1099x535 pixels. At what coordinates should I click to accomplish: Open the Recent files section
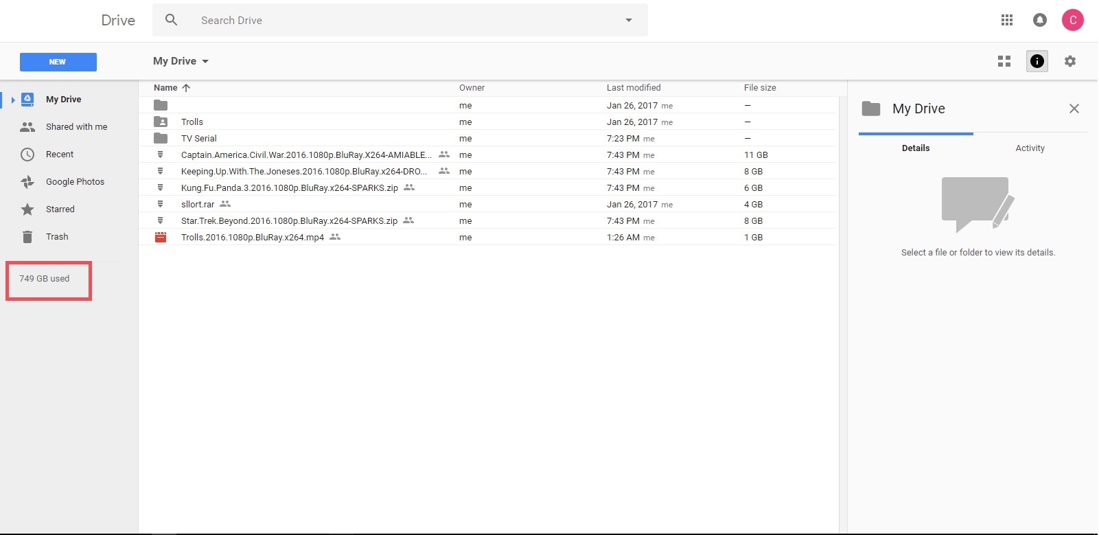coord(60,155)
